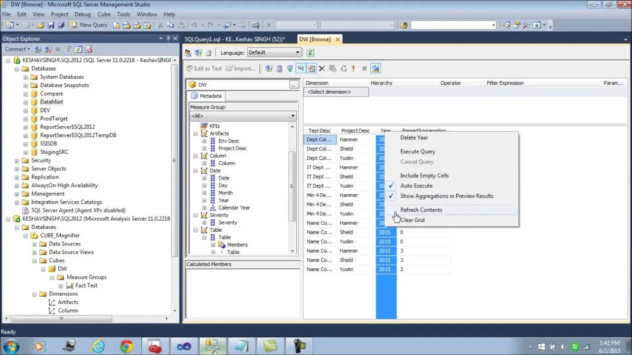Click the red exclamation Execute Query icon
The width and height of the screenshot is (632, 355).
pyautogui.click(x=353, y=69)
